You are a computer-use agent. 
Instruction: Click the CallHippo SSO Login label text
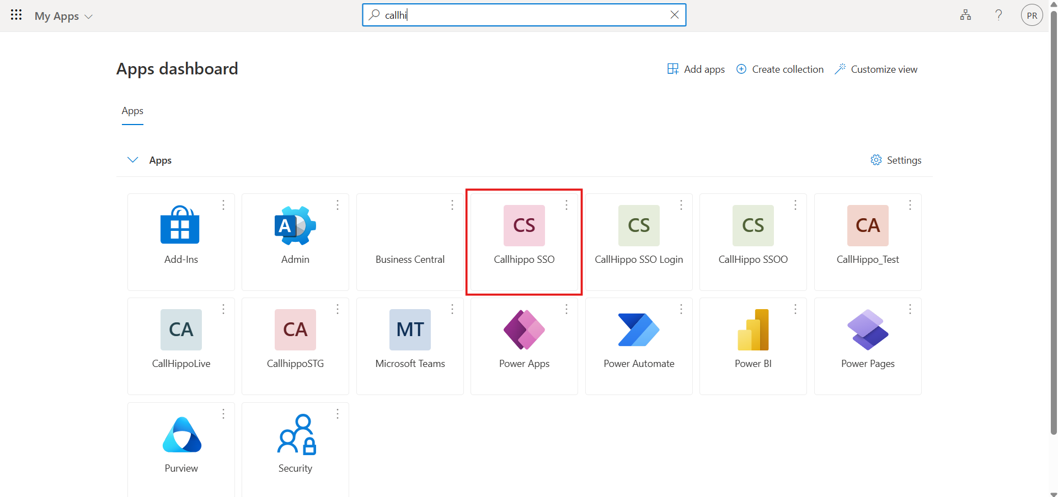pos(639,260)
